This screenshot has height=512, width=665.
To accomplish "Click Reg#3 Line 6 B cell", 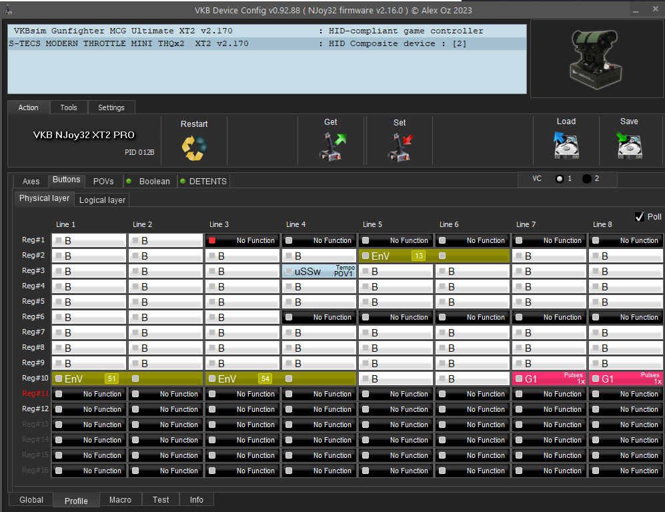I will coord(472,271).
